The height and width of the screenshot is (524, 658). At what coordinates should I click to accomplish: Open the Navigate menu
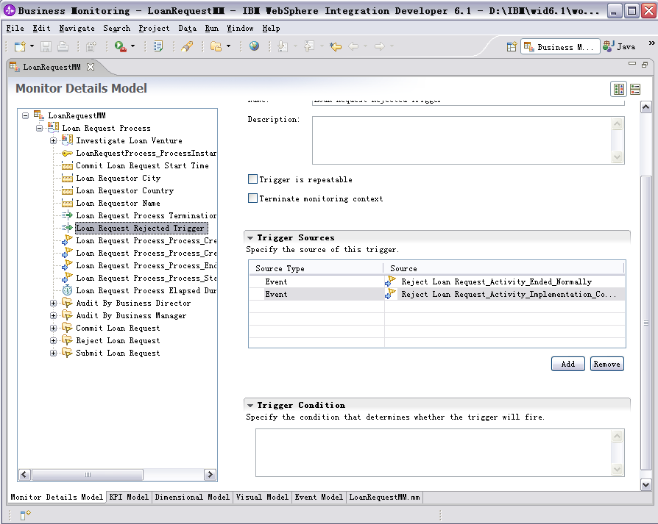pos(77,29)
